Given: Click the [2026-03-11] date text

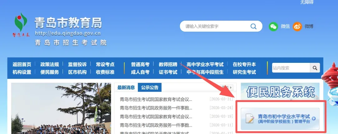Looking at the screenshot, I should (x=221, y=125).
